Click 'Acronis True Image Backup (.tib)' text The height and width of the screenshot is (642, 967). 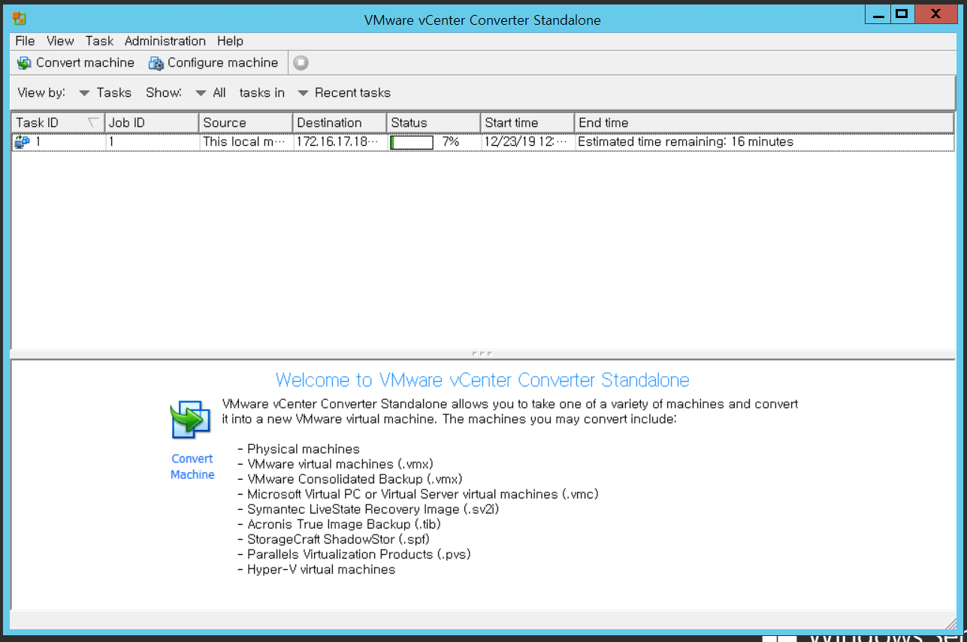tap(344, 524)
